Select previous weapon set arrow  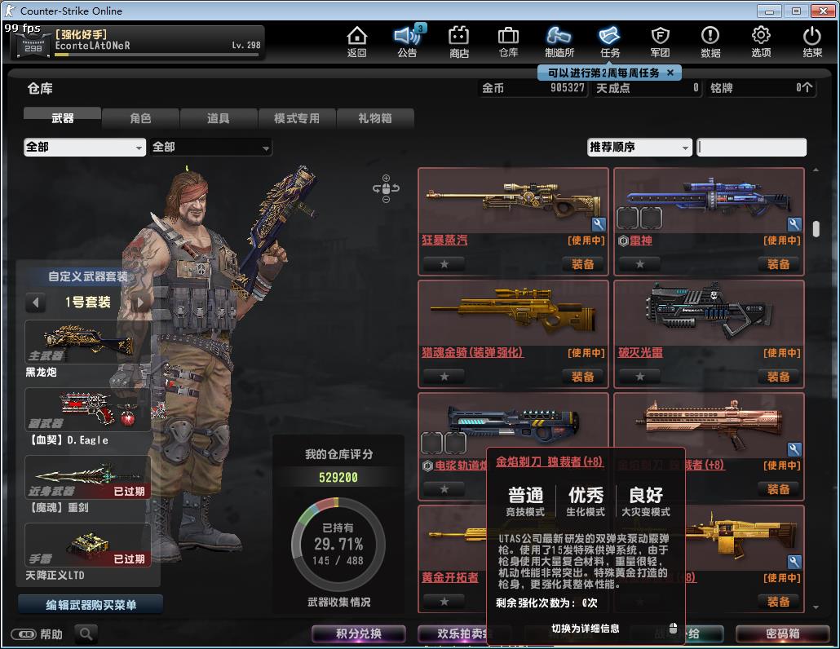35,302
